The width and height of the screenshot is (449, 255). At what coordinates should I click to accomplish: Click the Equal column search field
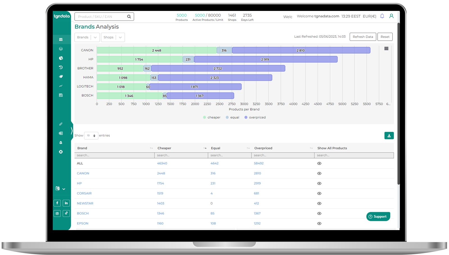(230, 155)
